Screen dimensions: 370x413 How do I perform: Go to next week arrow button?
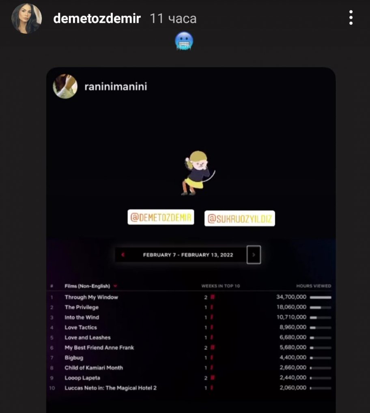254,255
